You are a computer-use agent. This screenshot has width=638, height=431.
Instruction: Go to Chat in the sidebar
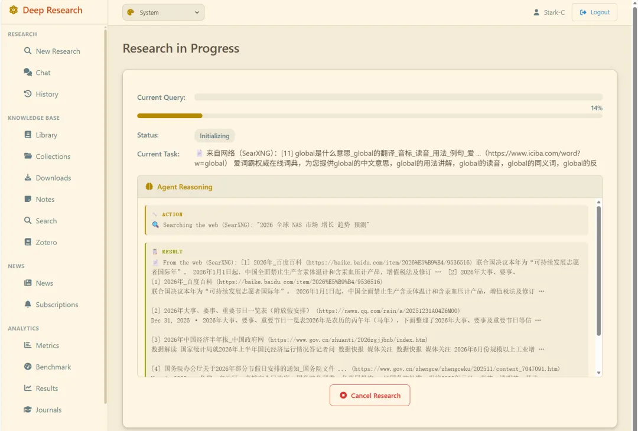point(43,73)
